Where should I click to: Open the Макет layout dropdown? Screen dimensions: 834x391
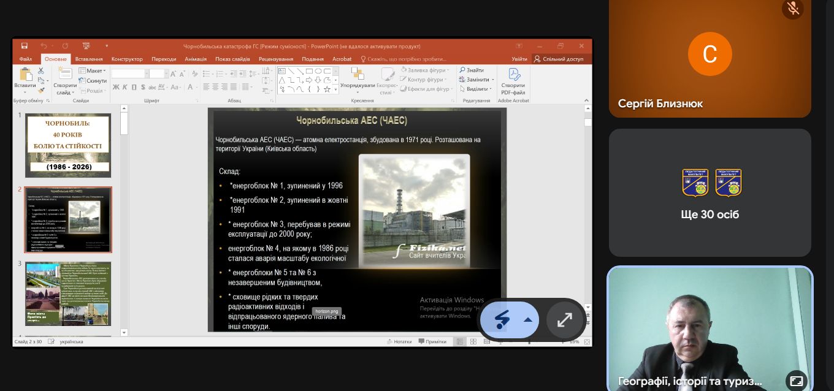(x=95, y=71)
